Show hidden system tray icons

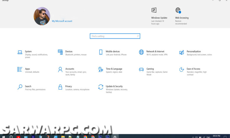(x=193, y=137)
